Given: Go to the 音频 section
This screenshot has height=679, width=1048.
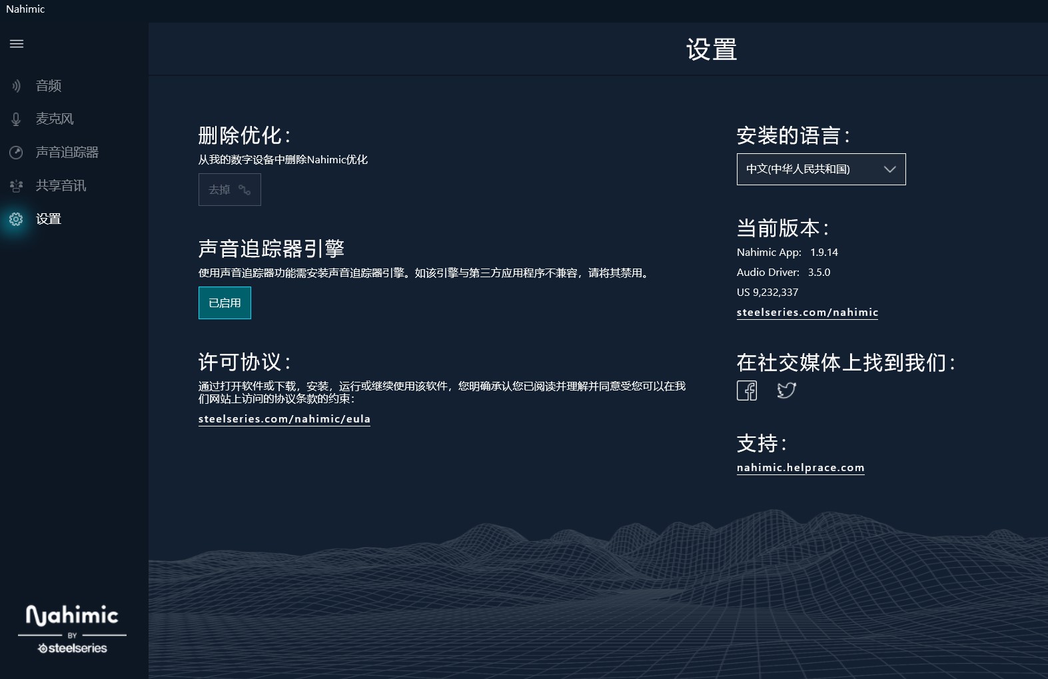Looking at the screenshot, I should (49, 86).
